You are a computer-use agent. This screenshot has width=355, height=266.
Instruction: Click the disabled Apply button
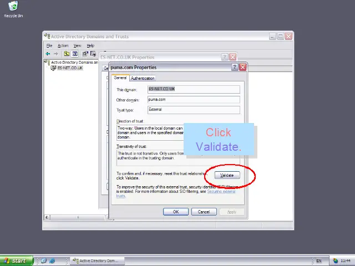click(x=232, y=212)
